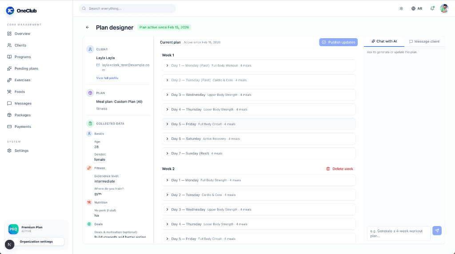Click the client person icon

[90, 49]
